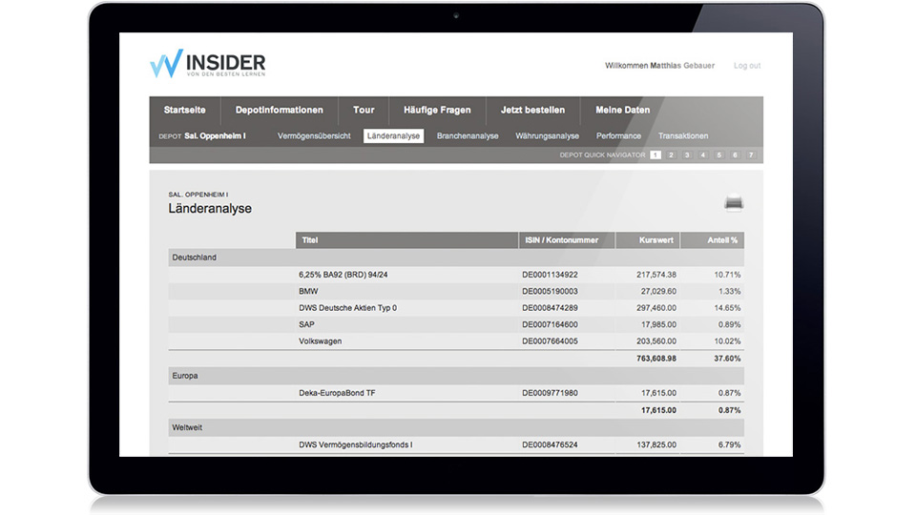Open the Startseite menu
The width and height of the screenshot is (916, 515).
pyautogui.click(x=184, y=110)
